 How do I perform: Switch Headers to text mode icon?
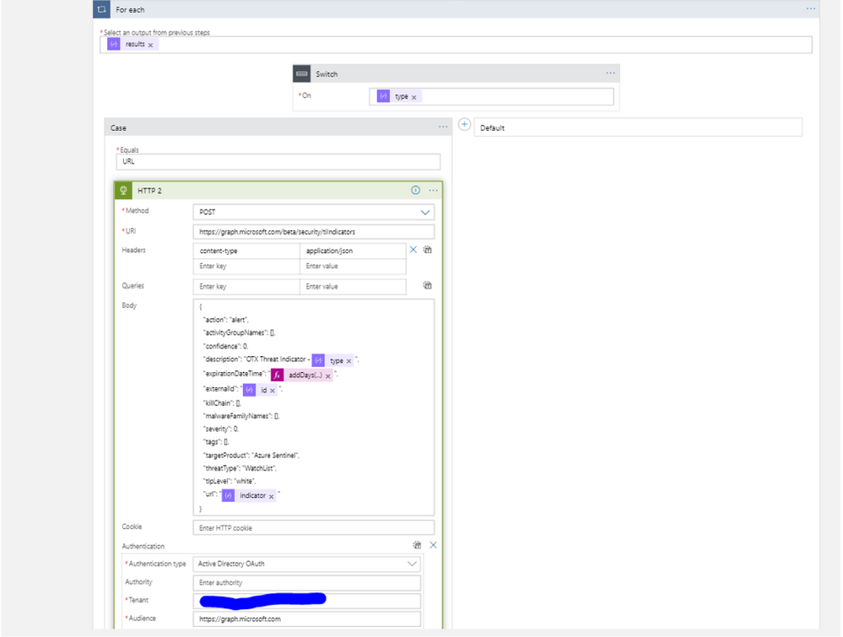tap(428, 250)
